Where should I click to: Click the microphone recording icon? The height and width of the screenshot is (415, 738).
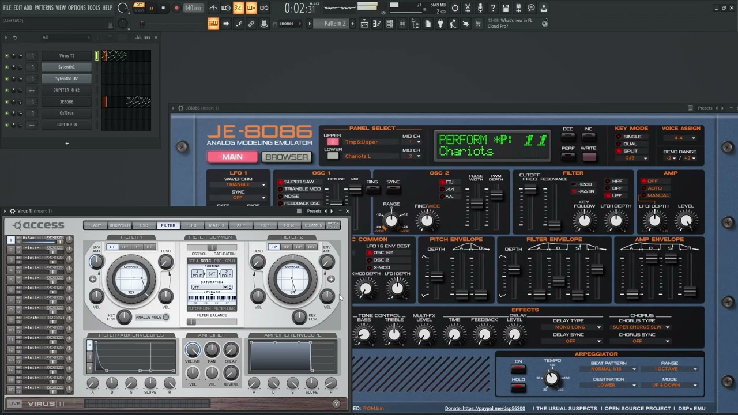coord(480,8)
